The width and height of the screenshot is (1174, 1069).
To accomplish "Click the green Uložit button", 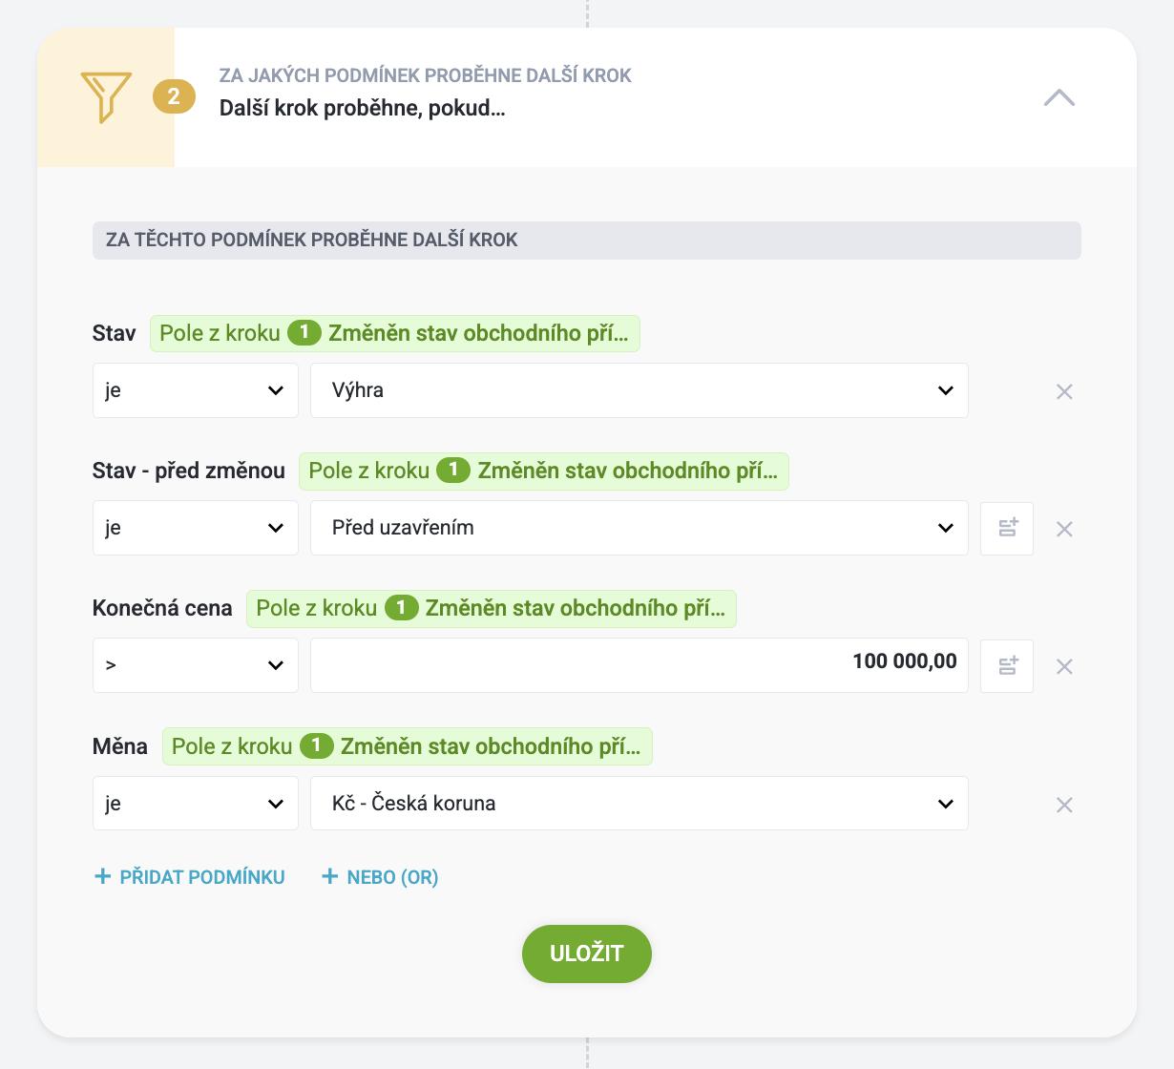I will tap(587, 954).
